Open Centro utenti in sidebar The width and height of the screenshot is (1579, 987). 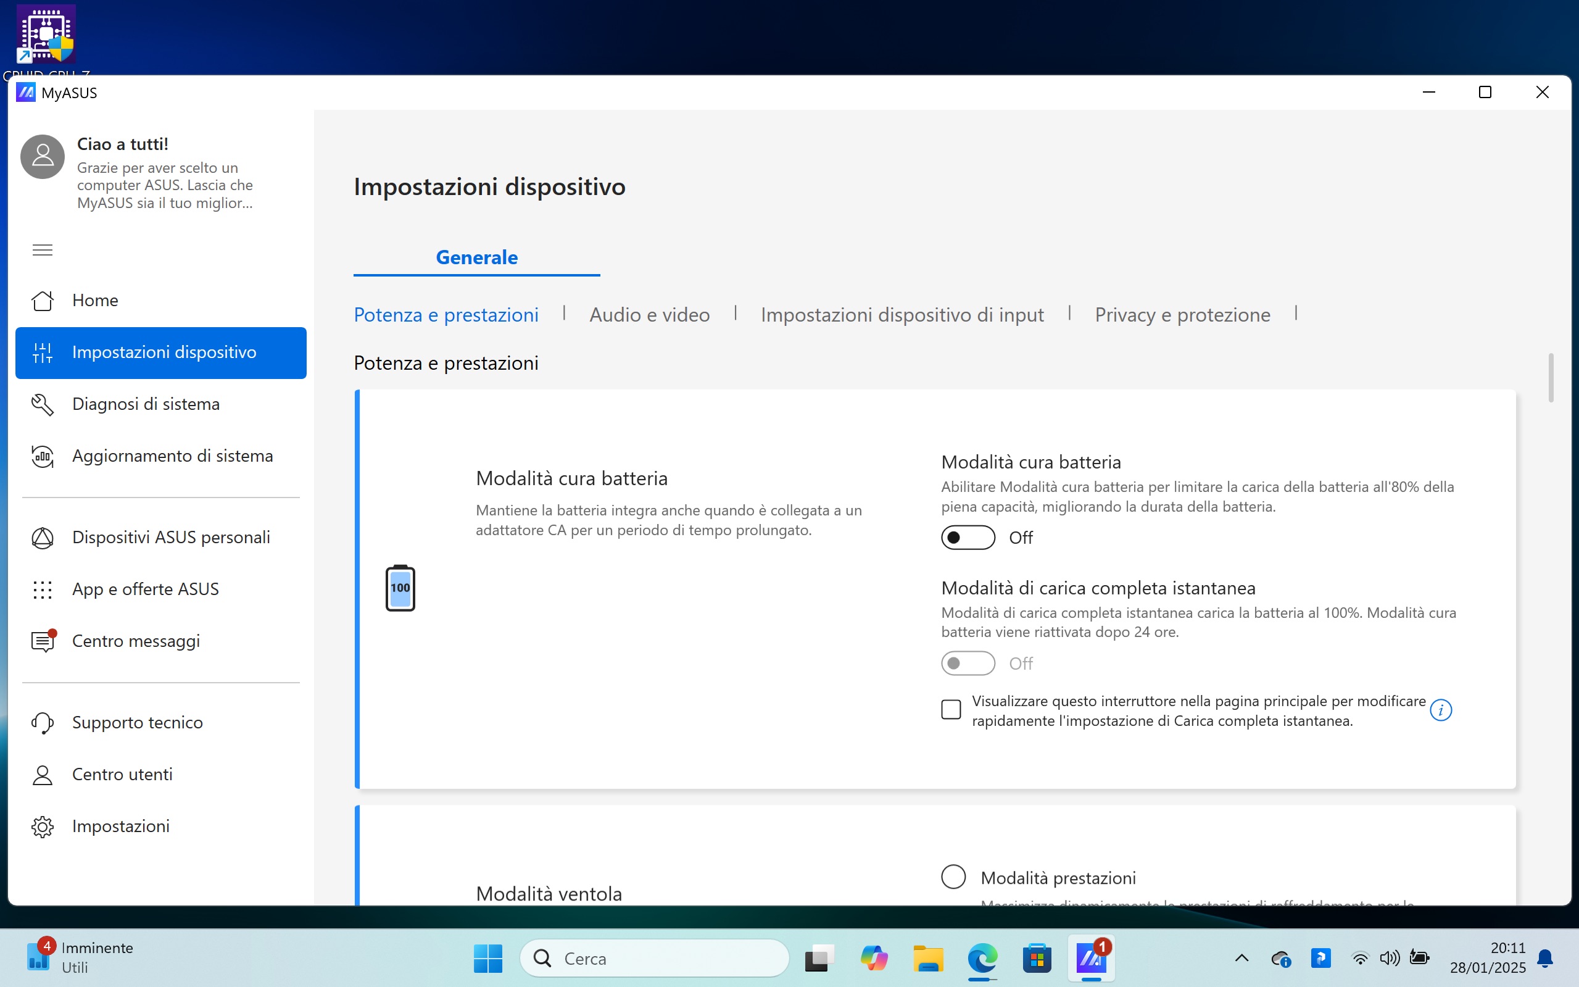tap(122, 774)
